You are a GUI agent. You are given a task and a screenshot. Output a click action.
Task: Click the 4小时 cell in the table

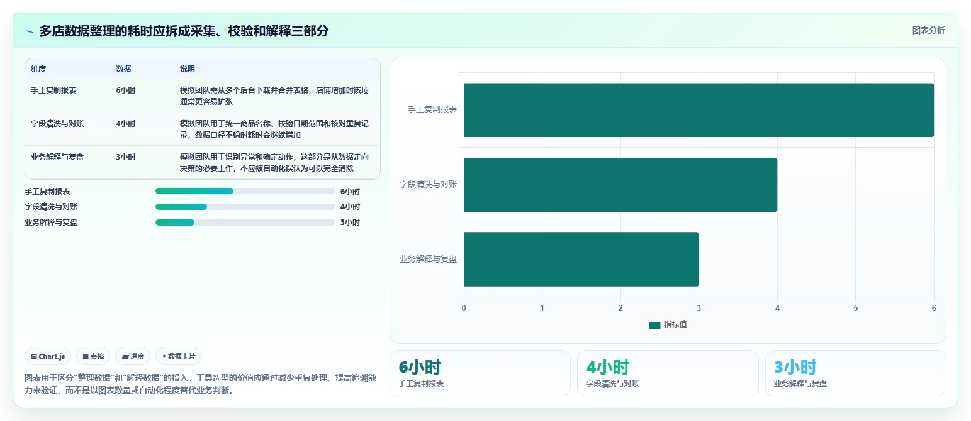click(125, 124)
